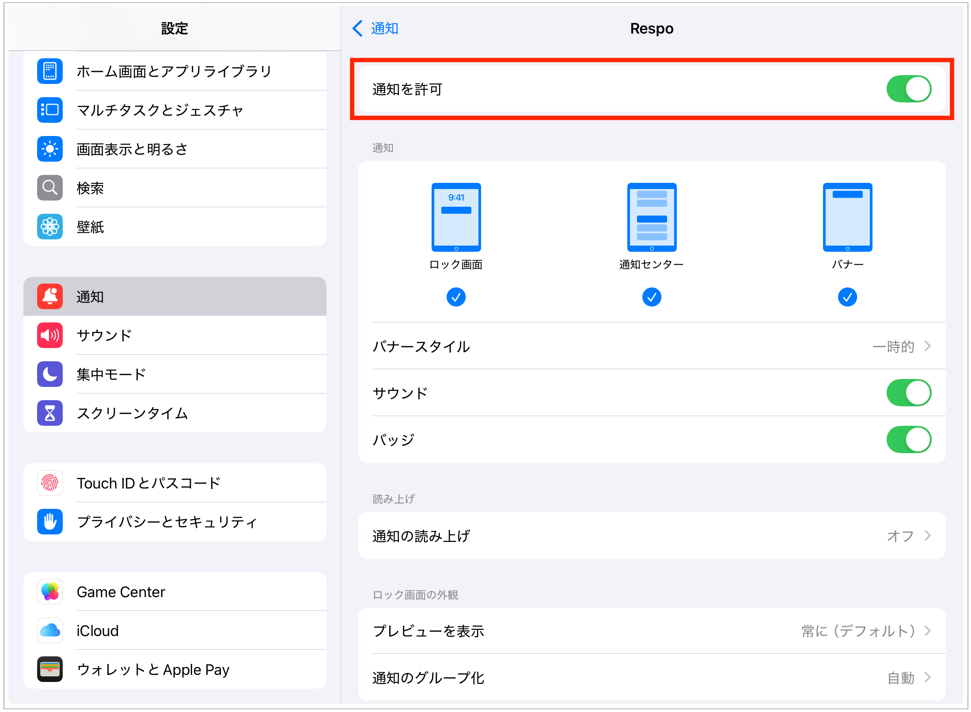Uncheck the ロック画面 checkmark
Screen dimensions: 971x712
456,297
